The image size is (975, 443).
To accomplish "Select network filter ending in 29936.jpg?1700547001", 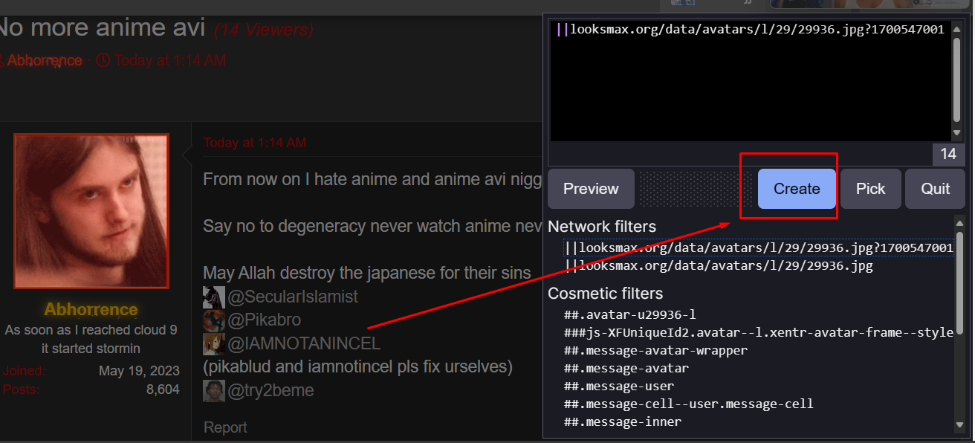I will [x=758, y=248].
